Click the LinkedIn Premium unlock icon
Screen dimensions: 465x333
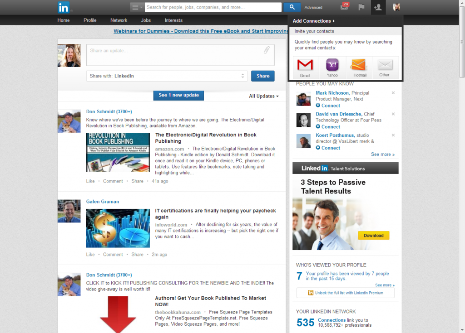[x=311, y=293]
